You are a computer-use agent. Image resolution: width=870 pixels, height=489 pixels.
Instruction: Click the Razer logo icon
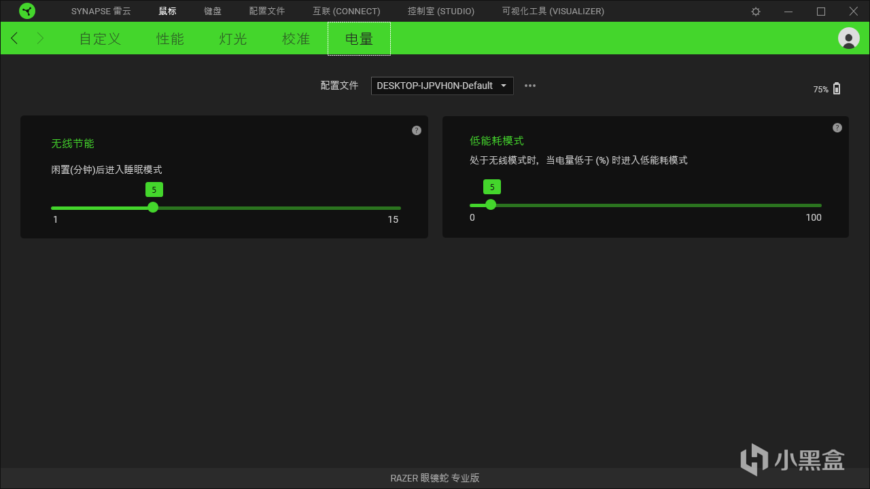point(27,11)
